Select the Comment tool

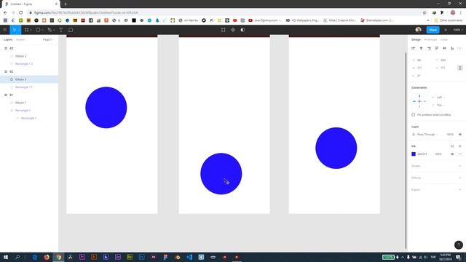click(x=71, y=30)
